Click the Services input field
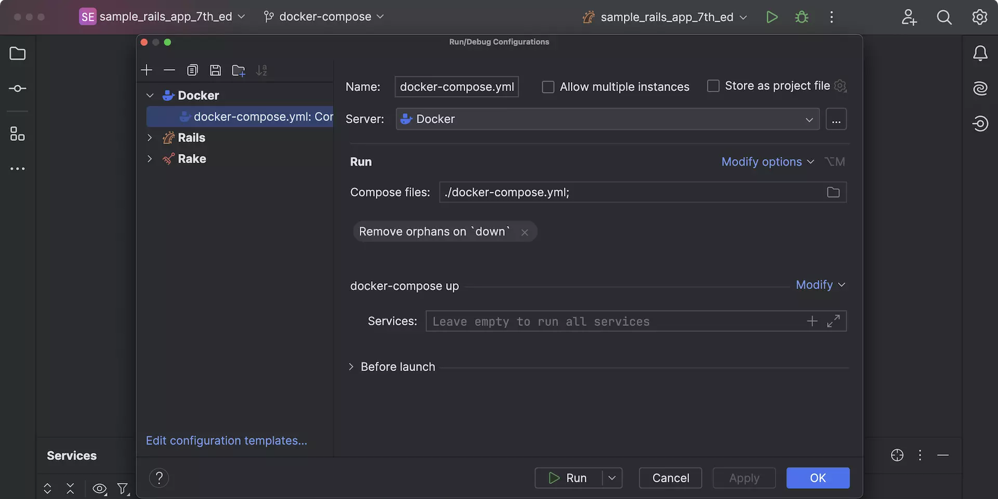 click(x=613, y=322)
